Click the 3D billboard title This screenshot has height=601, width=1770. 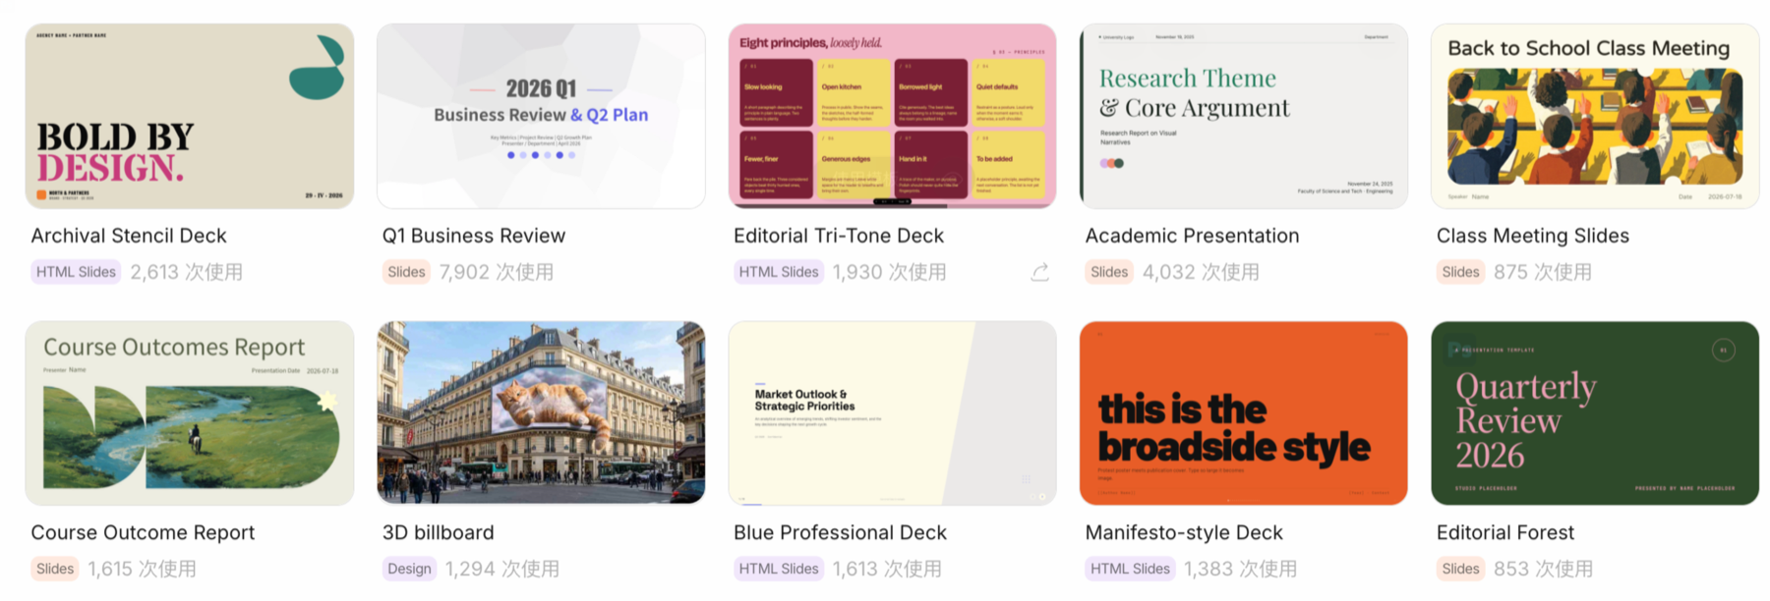point(438,532)
